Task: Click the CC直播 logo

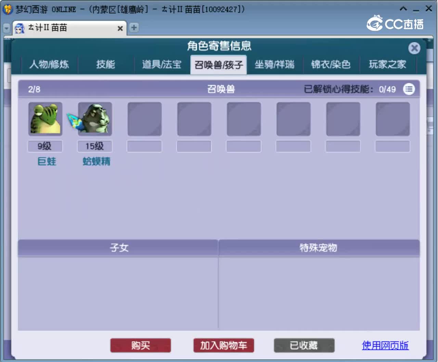Action: point(394,24)
